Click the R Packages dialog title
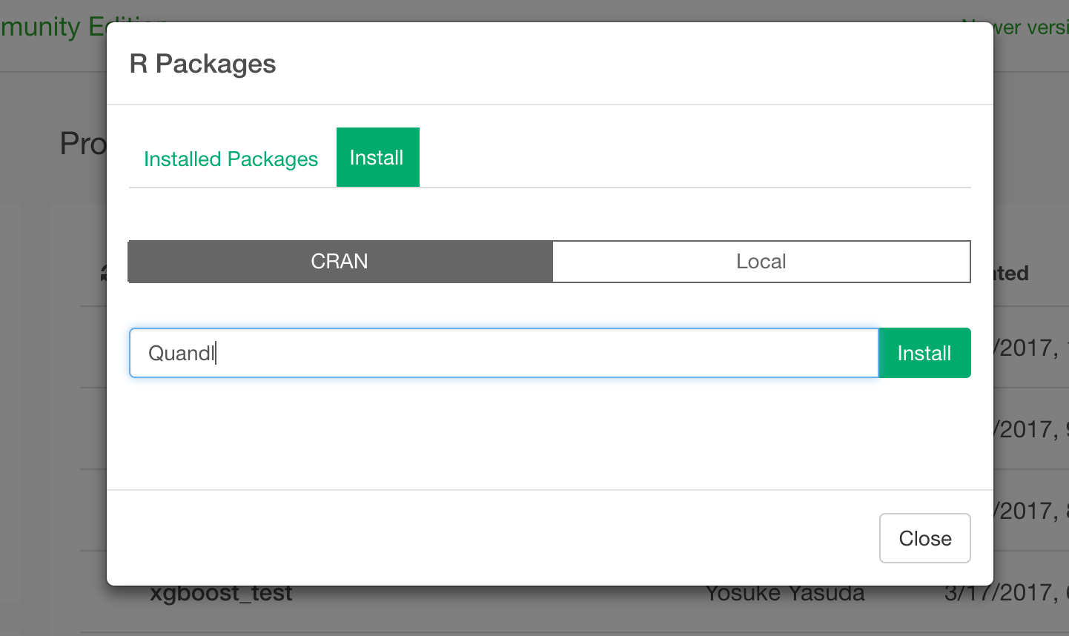Viewport: 1069px width, 636px height. 202,64
